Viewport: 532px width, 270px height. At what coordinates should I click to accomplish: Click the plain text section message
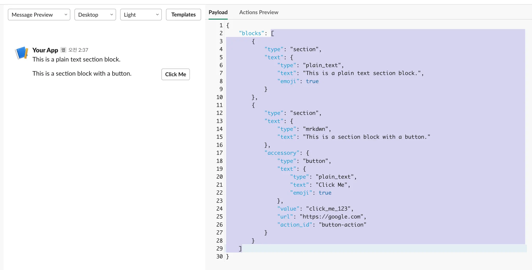point(76,59)
